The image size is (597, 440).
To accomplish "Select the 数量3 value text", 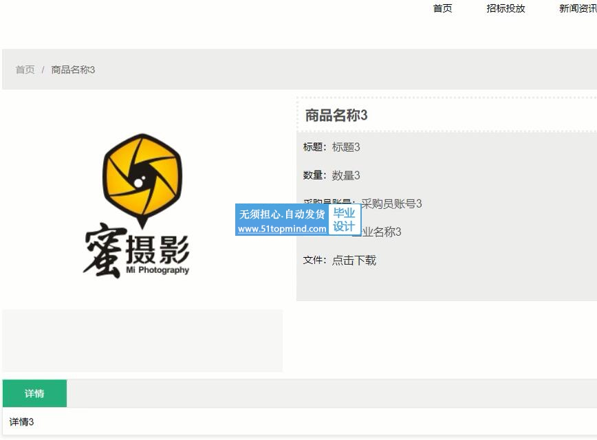I will 346,175.
